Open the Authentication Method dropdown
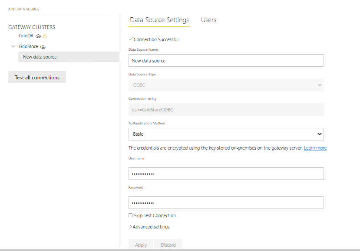This screenshot has height=251, width=360. [x=226, y=134]
